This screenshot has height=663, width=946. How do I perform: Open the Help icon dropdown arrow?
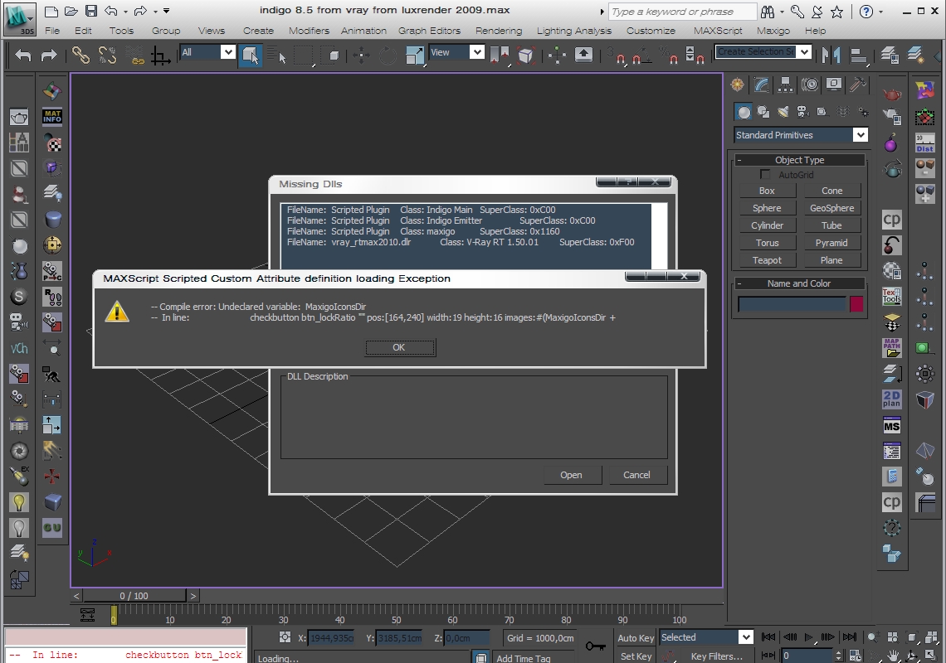[x=880, y=12]
